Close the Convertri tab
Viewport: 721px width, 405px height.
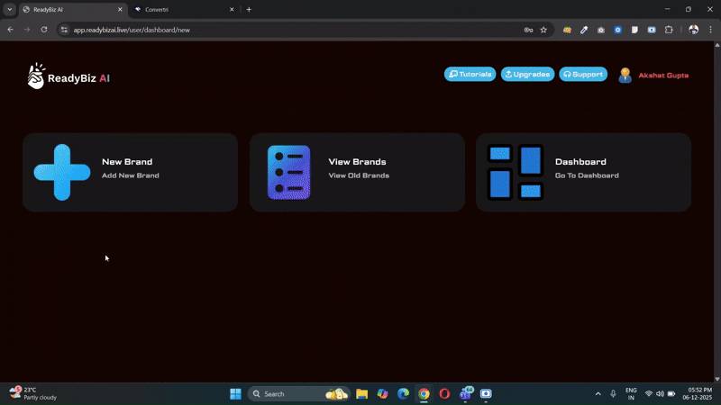pyautogui.click(x=232, y=9)
